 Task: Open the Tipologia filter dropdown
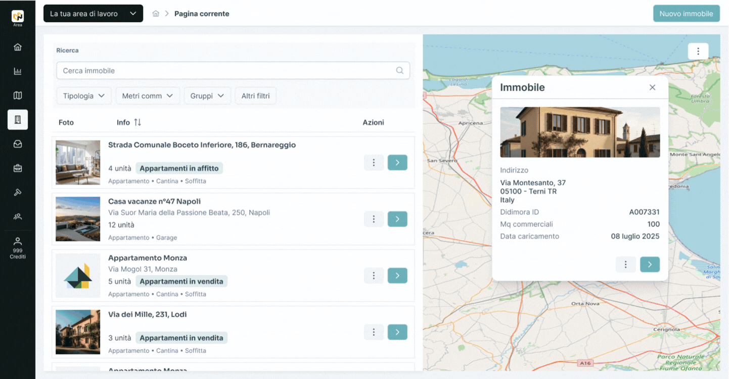click(x=83, y=96)
